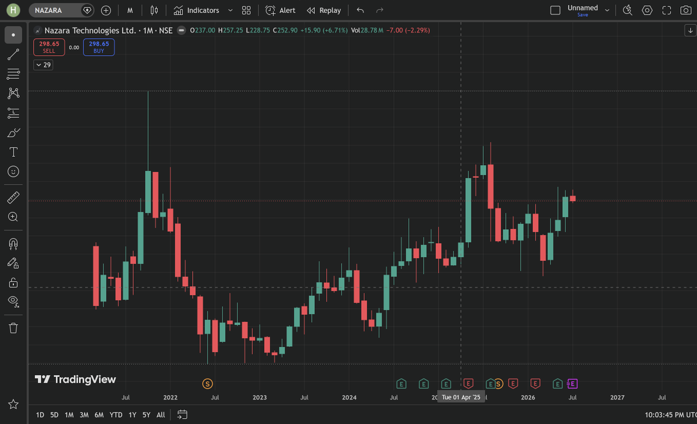Open the layout setup square icon
The image size is (697, 424).
(555, 10)
